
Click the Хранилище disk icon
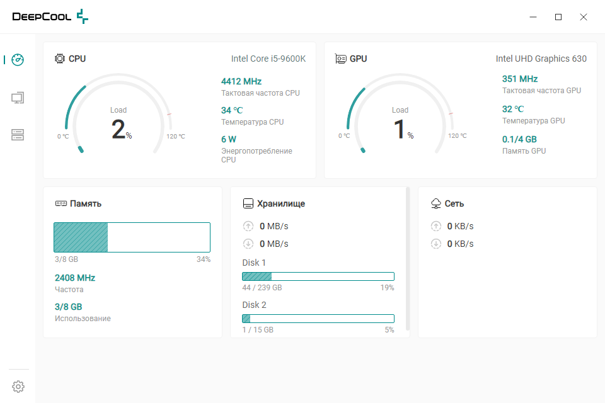[x=248, y=203]
